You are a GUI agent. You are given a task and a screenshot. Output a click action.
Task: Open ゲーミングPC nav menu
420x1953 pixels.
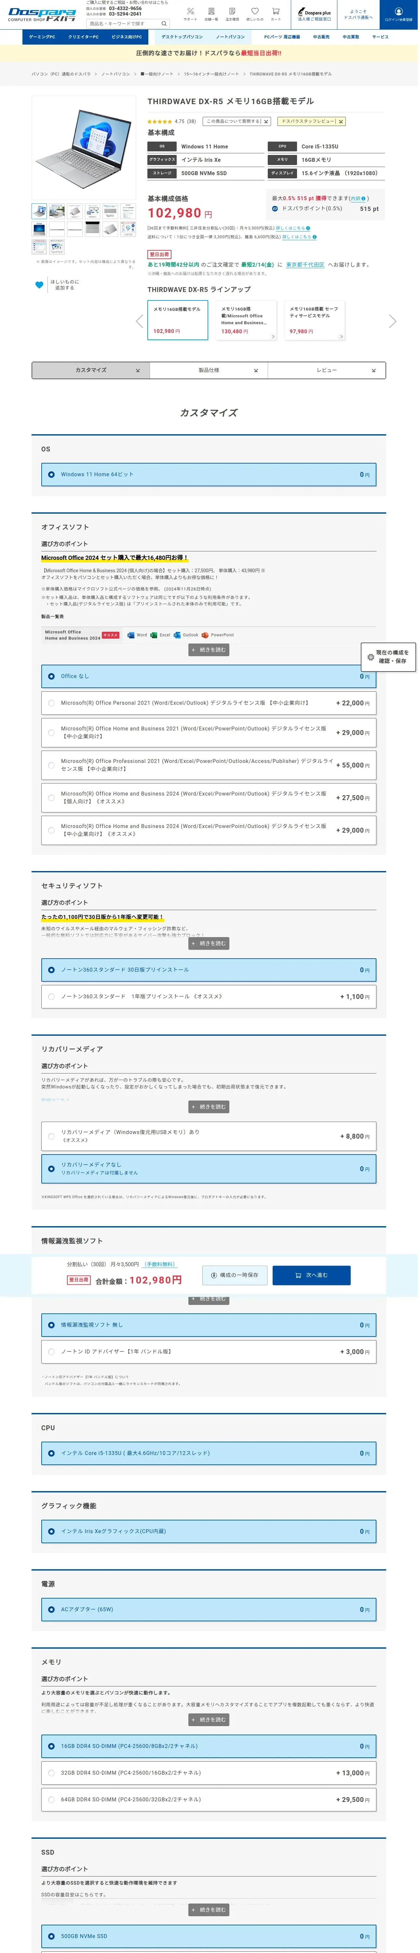pyautogui.click(x=42, y=37)
